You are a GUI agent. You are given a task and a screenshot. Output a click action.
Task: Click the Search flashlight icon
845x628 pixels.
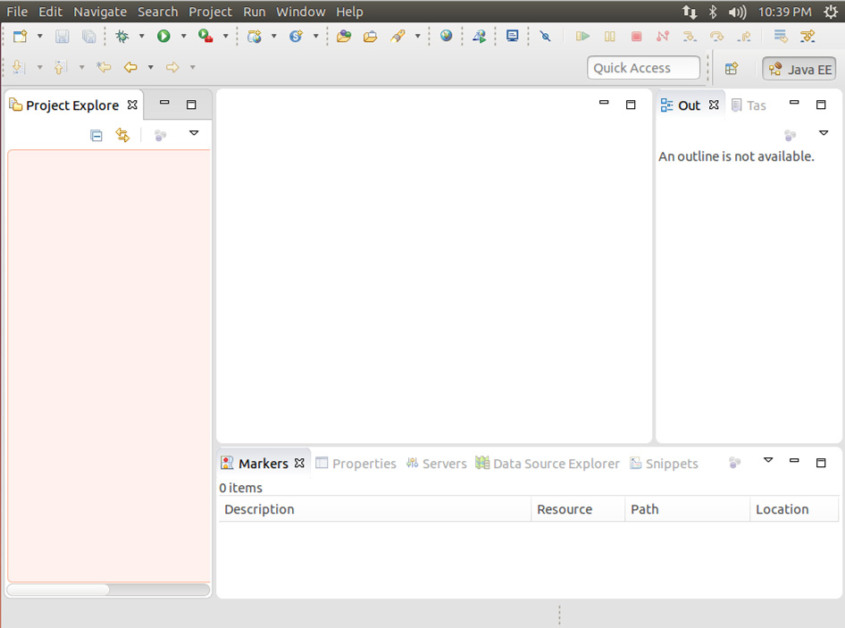[x=397, y=36]
